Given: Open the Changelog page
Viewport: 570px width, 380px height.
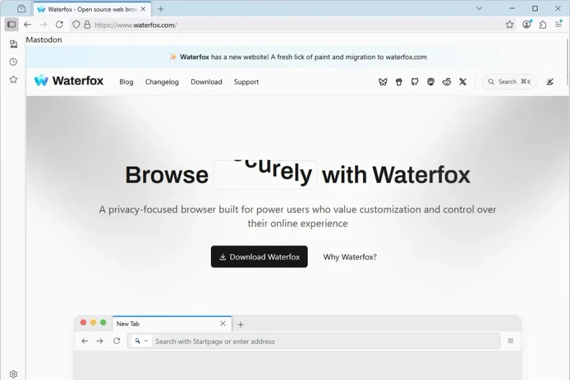Looking at the screenshot, I should pos(161,82).
